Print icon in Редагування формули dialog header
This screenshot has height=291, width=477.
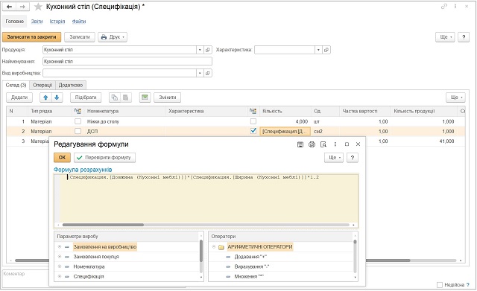tap(312, 144)
